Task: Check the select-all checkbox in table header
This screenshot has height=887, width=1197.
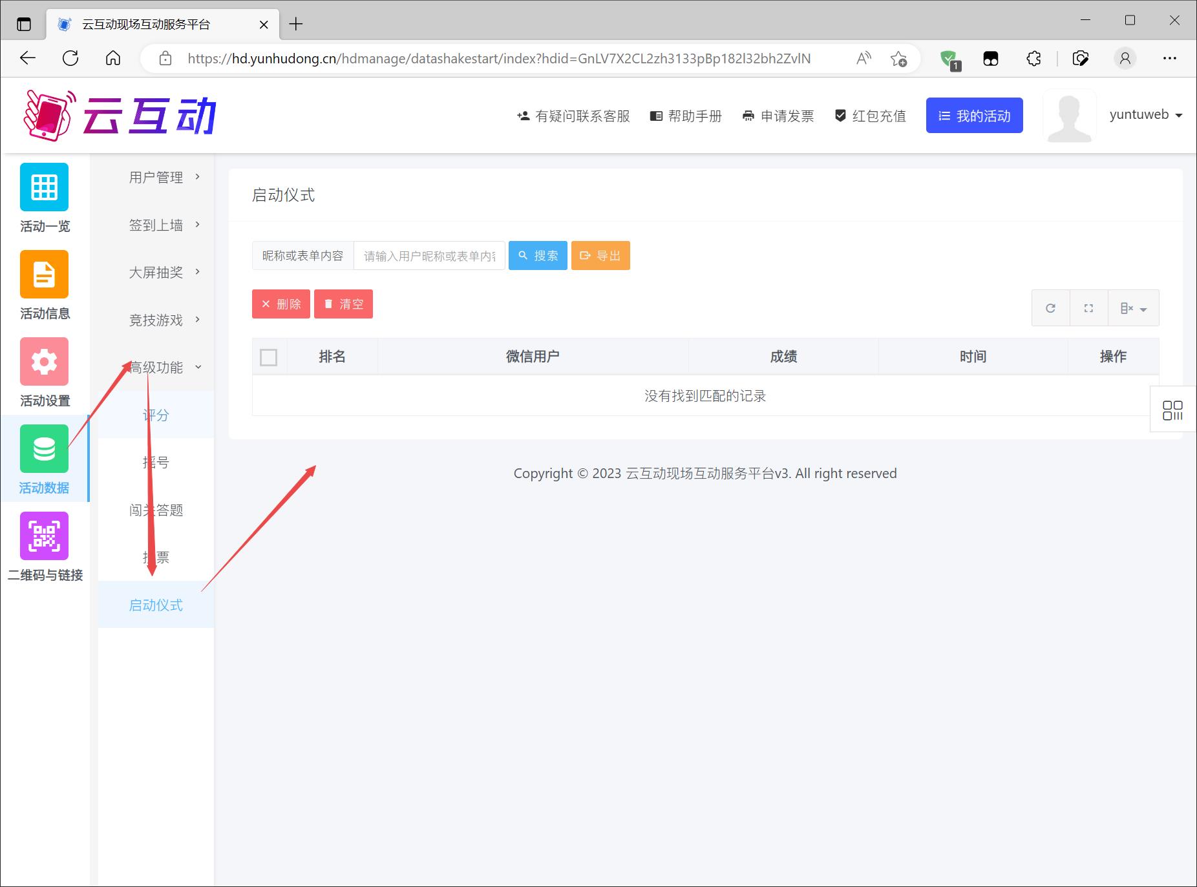Action: click(x=268, y=357)
